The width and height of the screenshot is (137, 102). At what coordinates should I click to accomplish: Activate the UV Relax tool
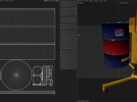point(68,18)
